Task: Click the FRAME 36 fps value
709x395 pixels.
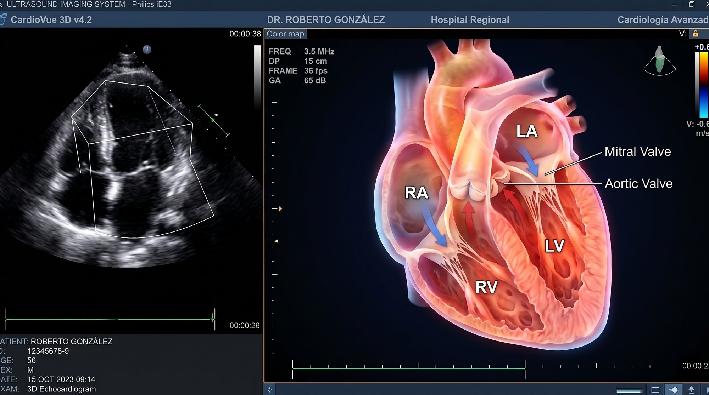Action: pyautogui.click(x=316, y=71)
